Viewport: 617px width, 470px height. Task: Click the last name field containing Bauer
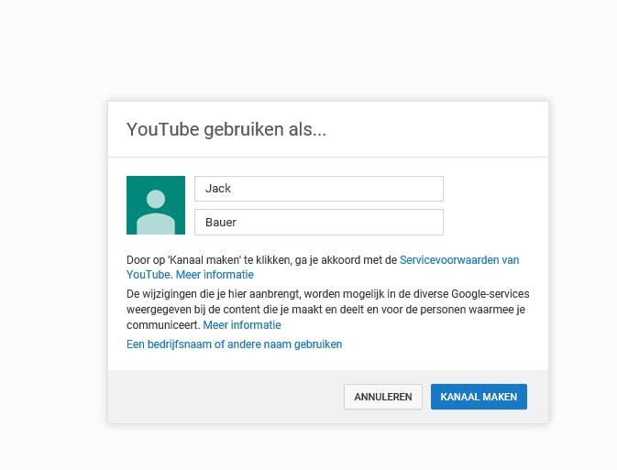pyautogui.click(x=319, y=223)
